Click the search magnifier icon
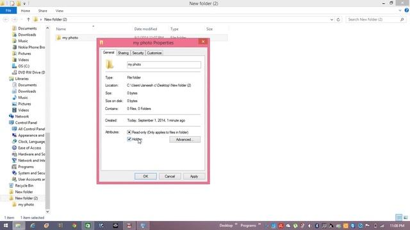 (x=402, y=20)
